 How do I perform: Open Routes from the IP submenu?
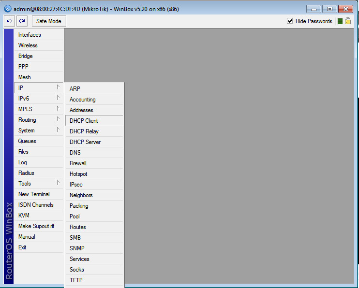pos(94,227)
